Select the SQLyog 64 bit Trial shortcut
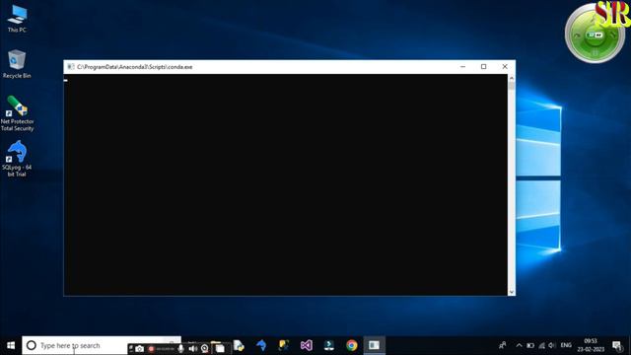Image resolution: width=631 pixels, height=355 pixels. [17, 158]
